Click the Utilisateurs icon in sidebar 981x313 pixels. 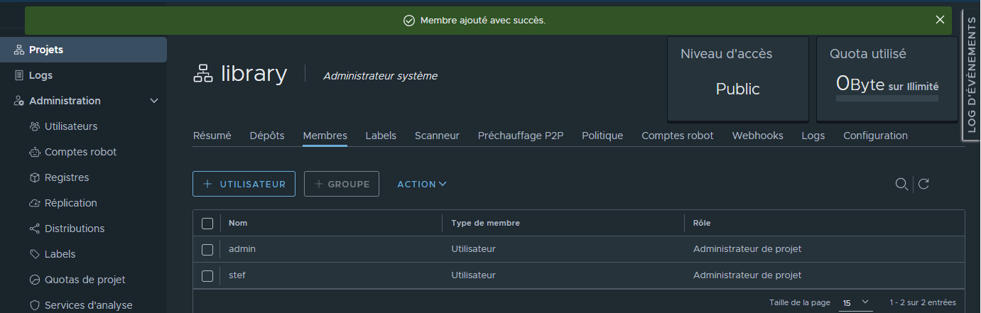pyautogui.click(x=34, y=126)
